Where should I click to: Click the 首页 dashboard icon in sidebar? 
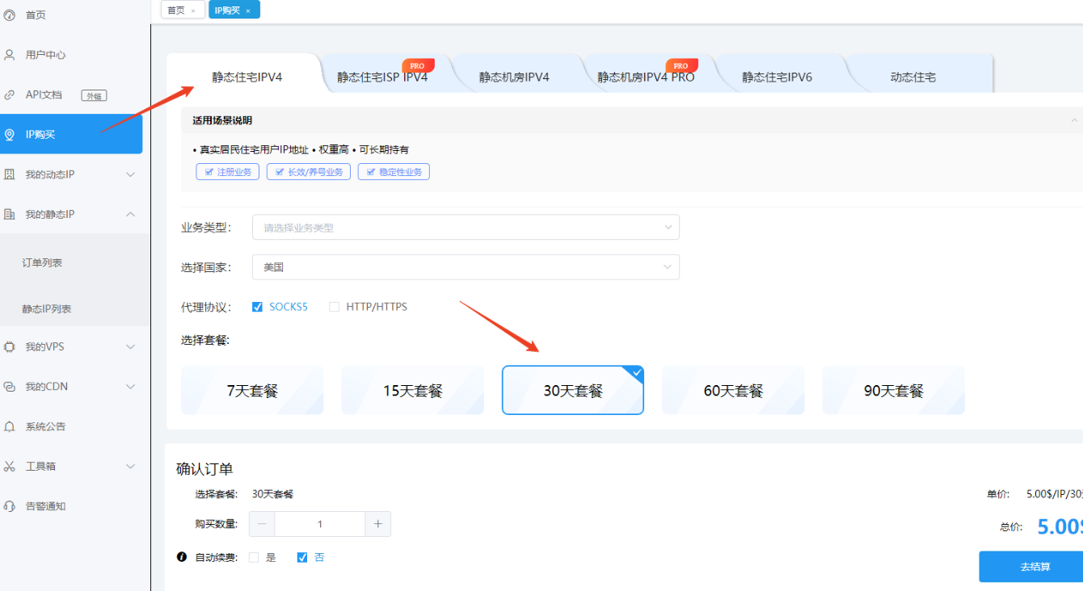pos(10,15)
